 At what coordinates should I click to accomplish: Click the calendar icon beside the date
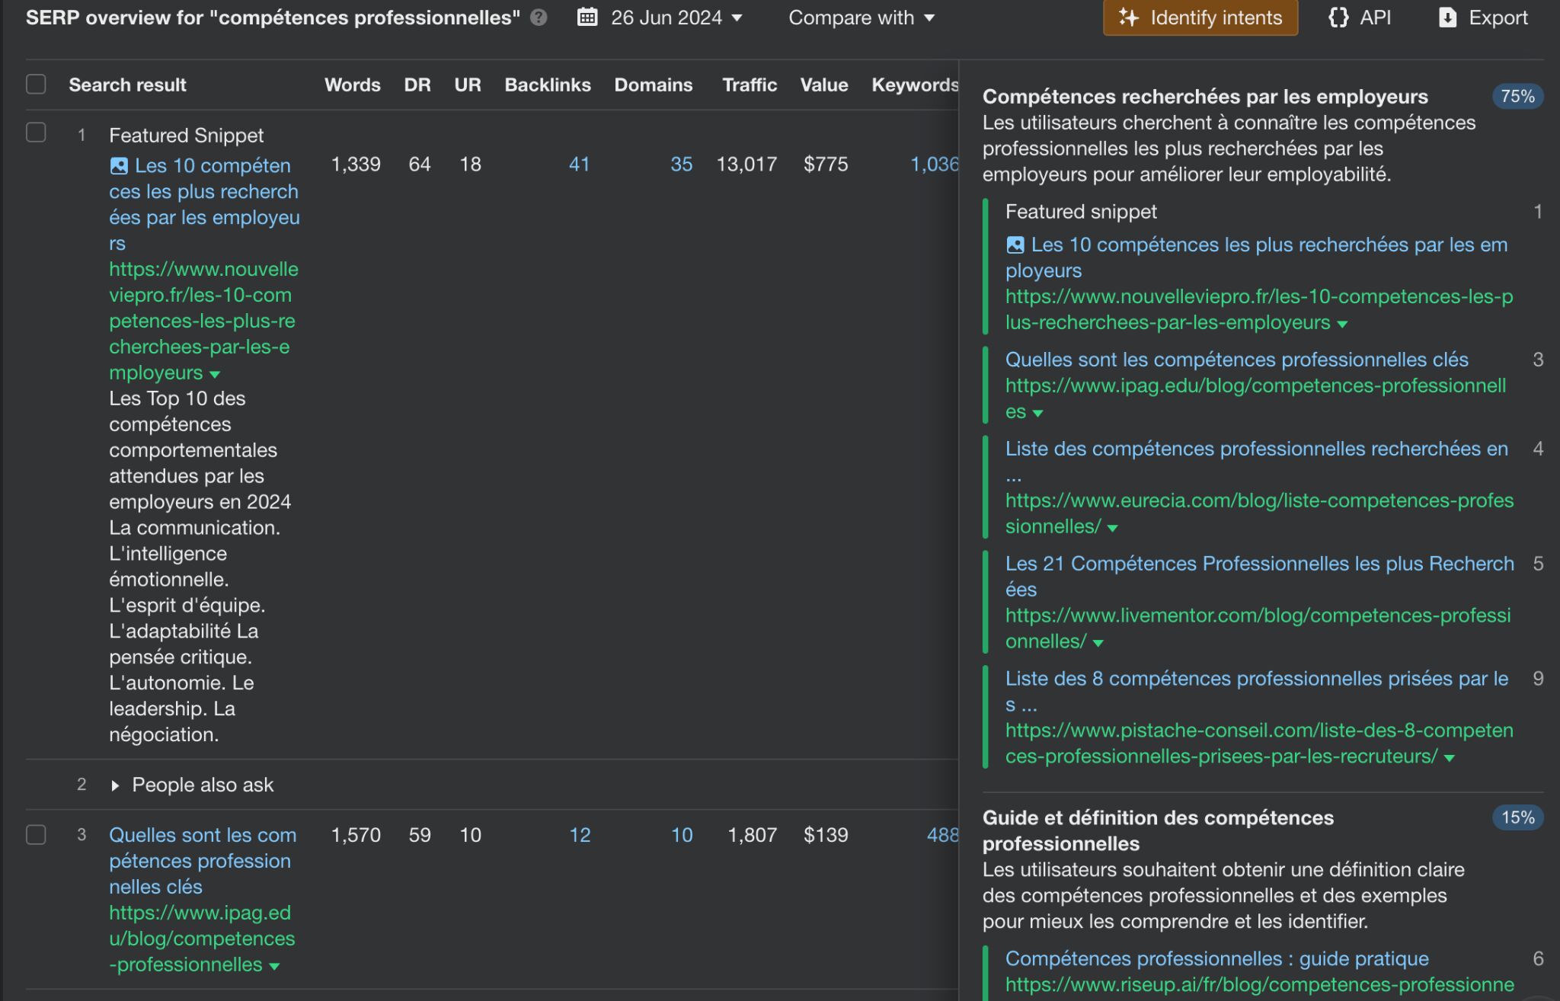tap(587, 18)
